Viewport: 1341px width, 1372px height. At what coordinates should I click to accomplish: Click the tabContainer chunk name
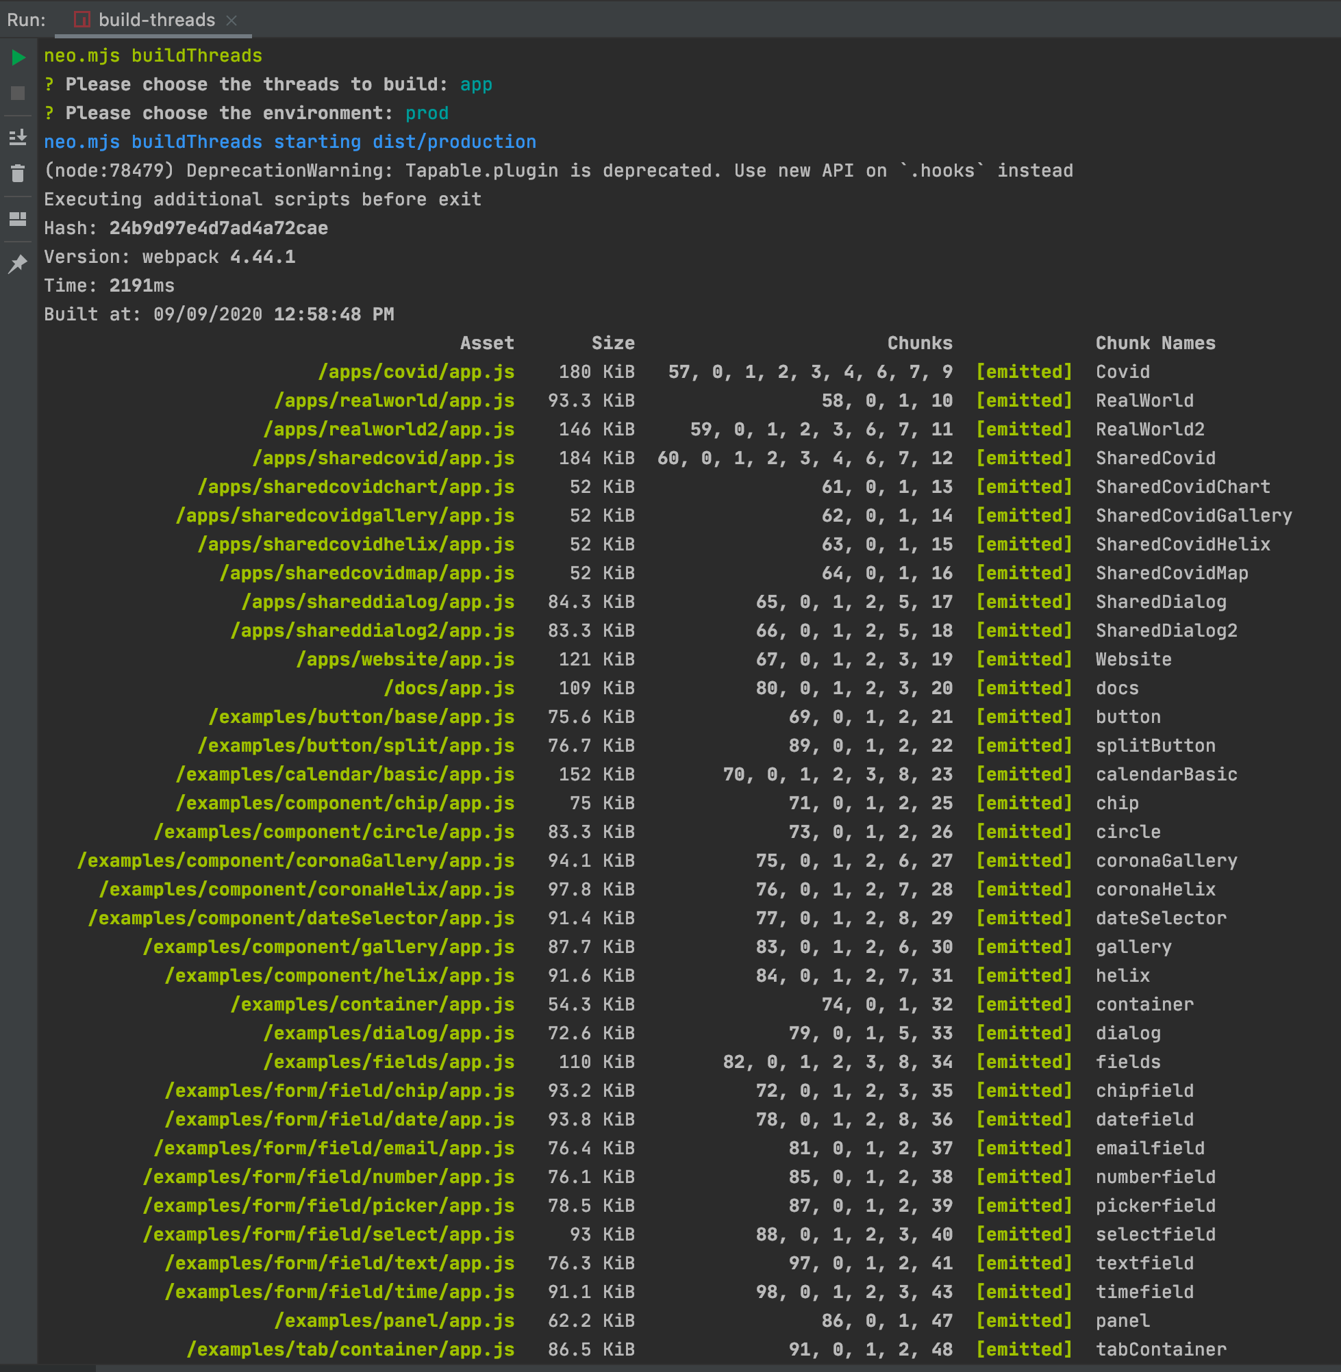point(1160,1349)
